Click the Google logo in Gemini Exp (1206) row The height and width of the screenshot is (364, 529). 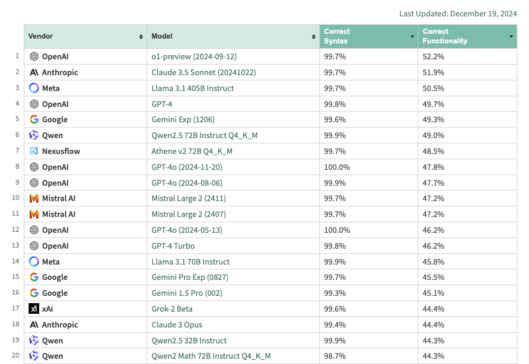pyautogui.click(x=34, y=120)
